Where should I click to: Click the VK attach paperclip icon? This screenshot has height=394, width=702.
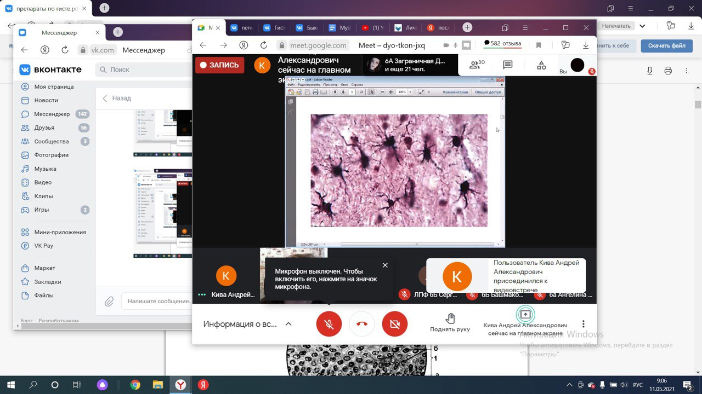[x=109, y=302]
